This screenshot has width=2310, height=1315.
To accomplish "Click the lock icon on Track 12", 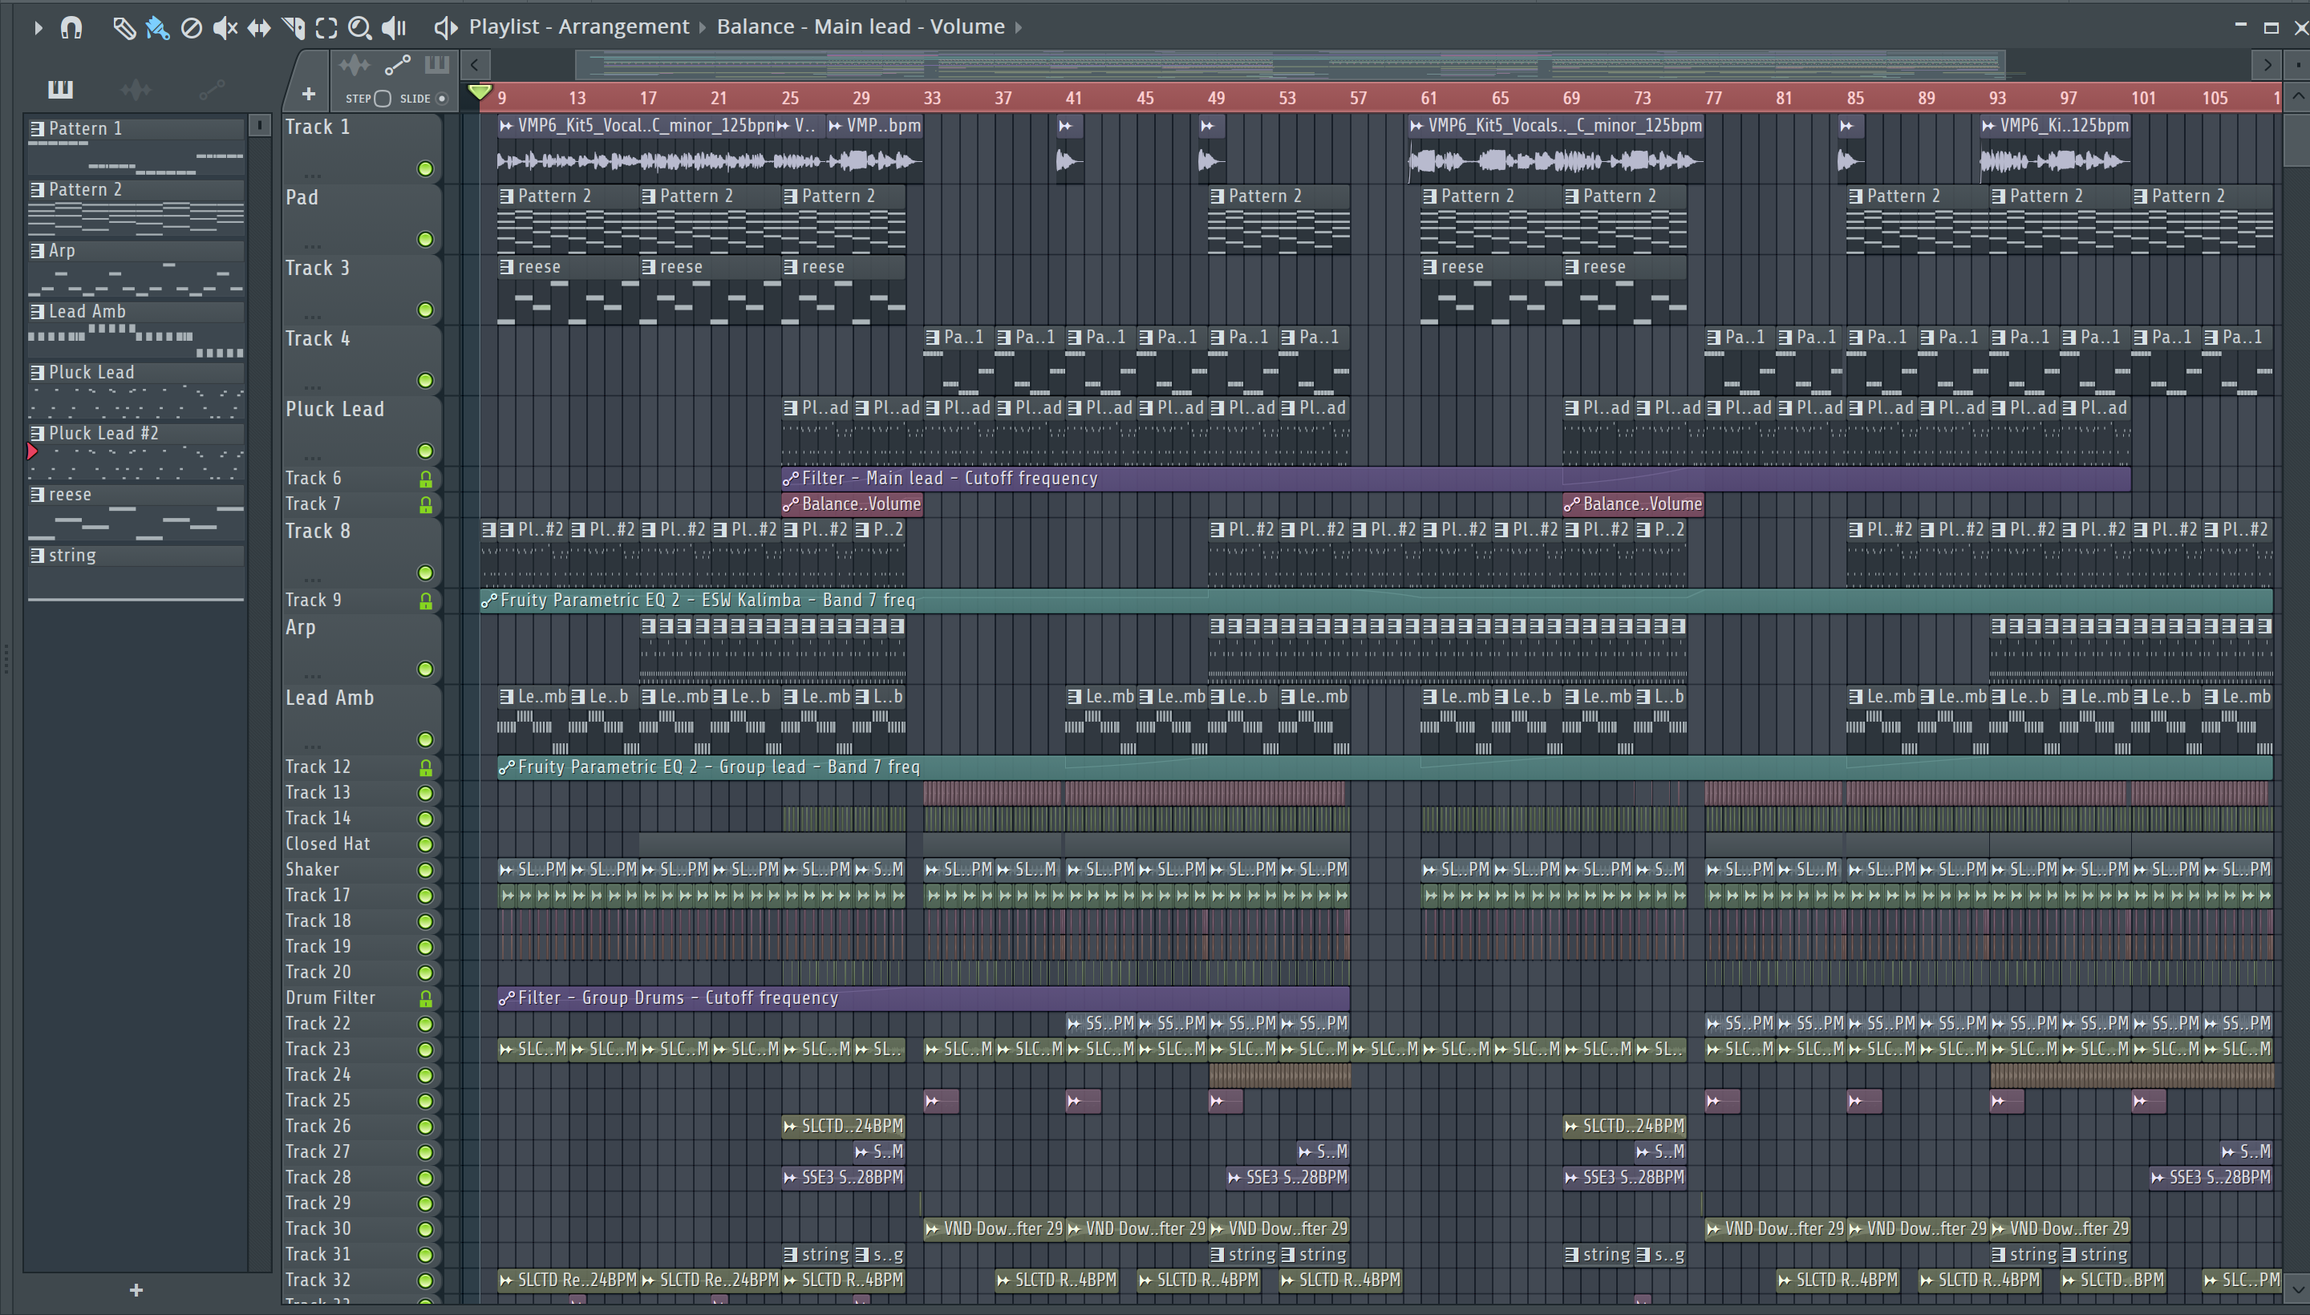I will click(x=425, y=767).
